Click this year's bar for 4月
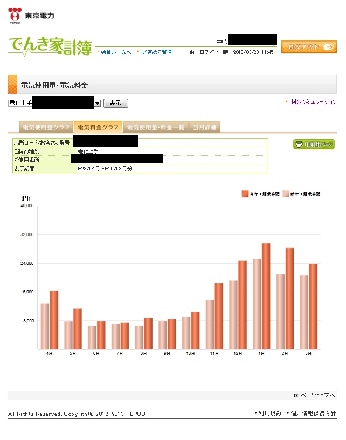Screen dimensions: 346x440 (x=54, y=320)
